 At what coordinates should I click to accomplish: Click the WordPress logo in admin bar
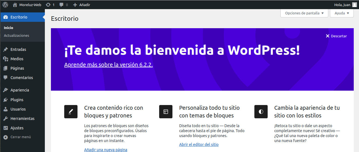pyautogui.click(x=6, y=5)
